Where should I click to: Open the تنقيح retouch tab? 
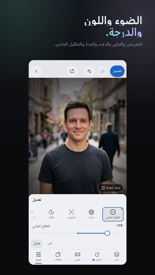click(77, 256)
